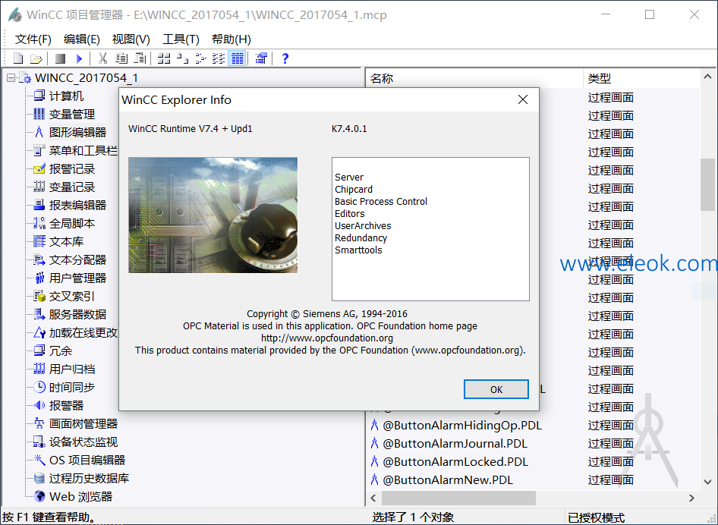Click the WinCC splash image in dialog
The image size is (718, 525).
213,215
